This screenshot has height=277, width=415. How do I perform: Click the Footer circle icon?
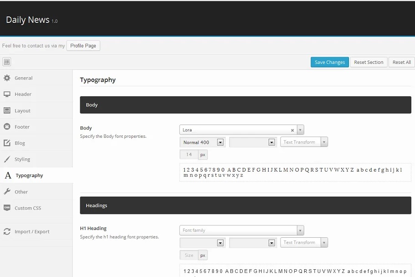click(7, 127)
